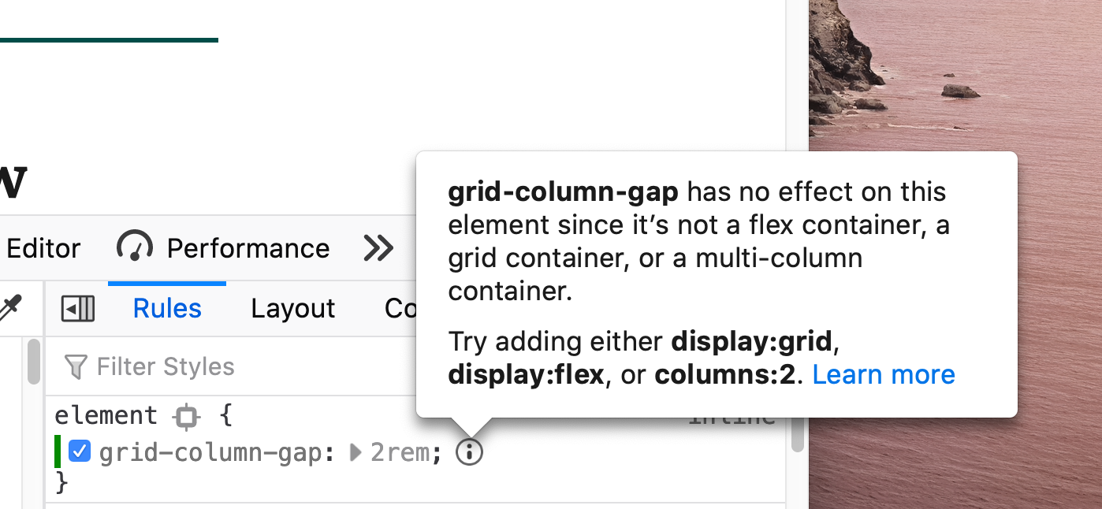Screen dimensions: 1102x509
Task: Expand the 2rem shorthand value triangle
Action: coord(356,452)
